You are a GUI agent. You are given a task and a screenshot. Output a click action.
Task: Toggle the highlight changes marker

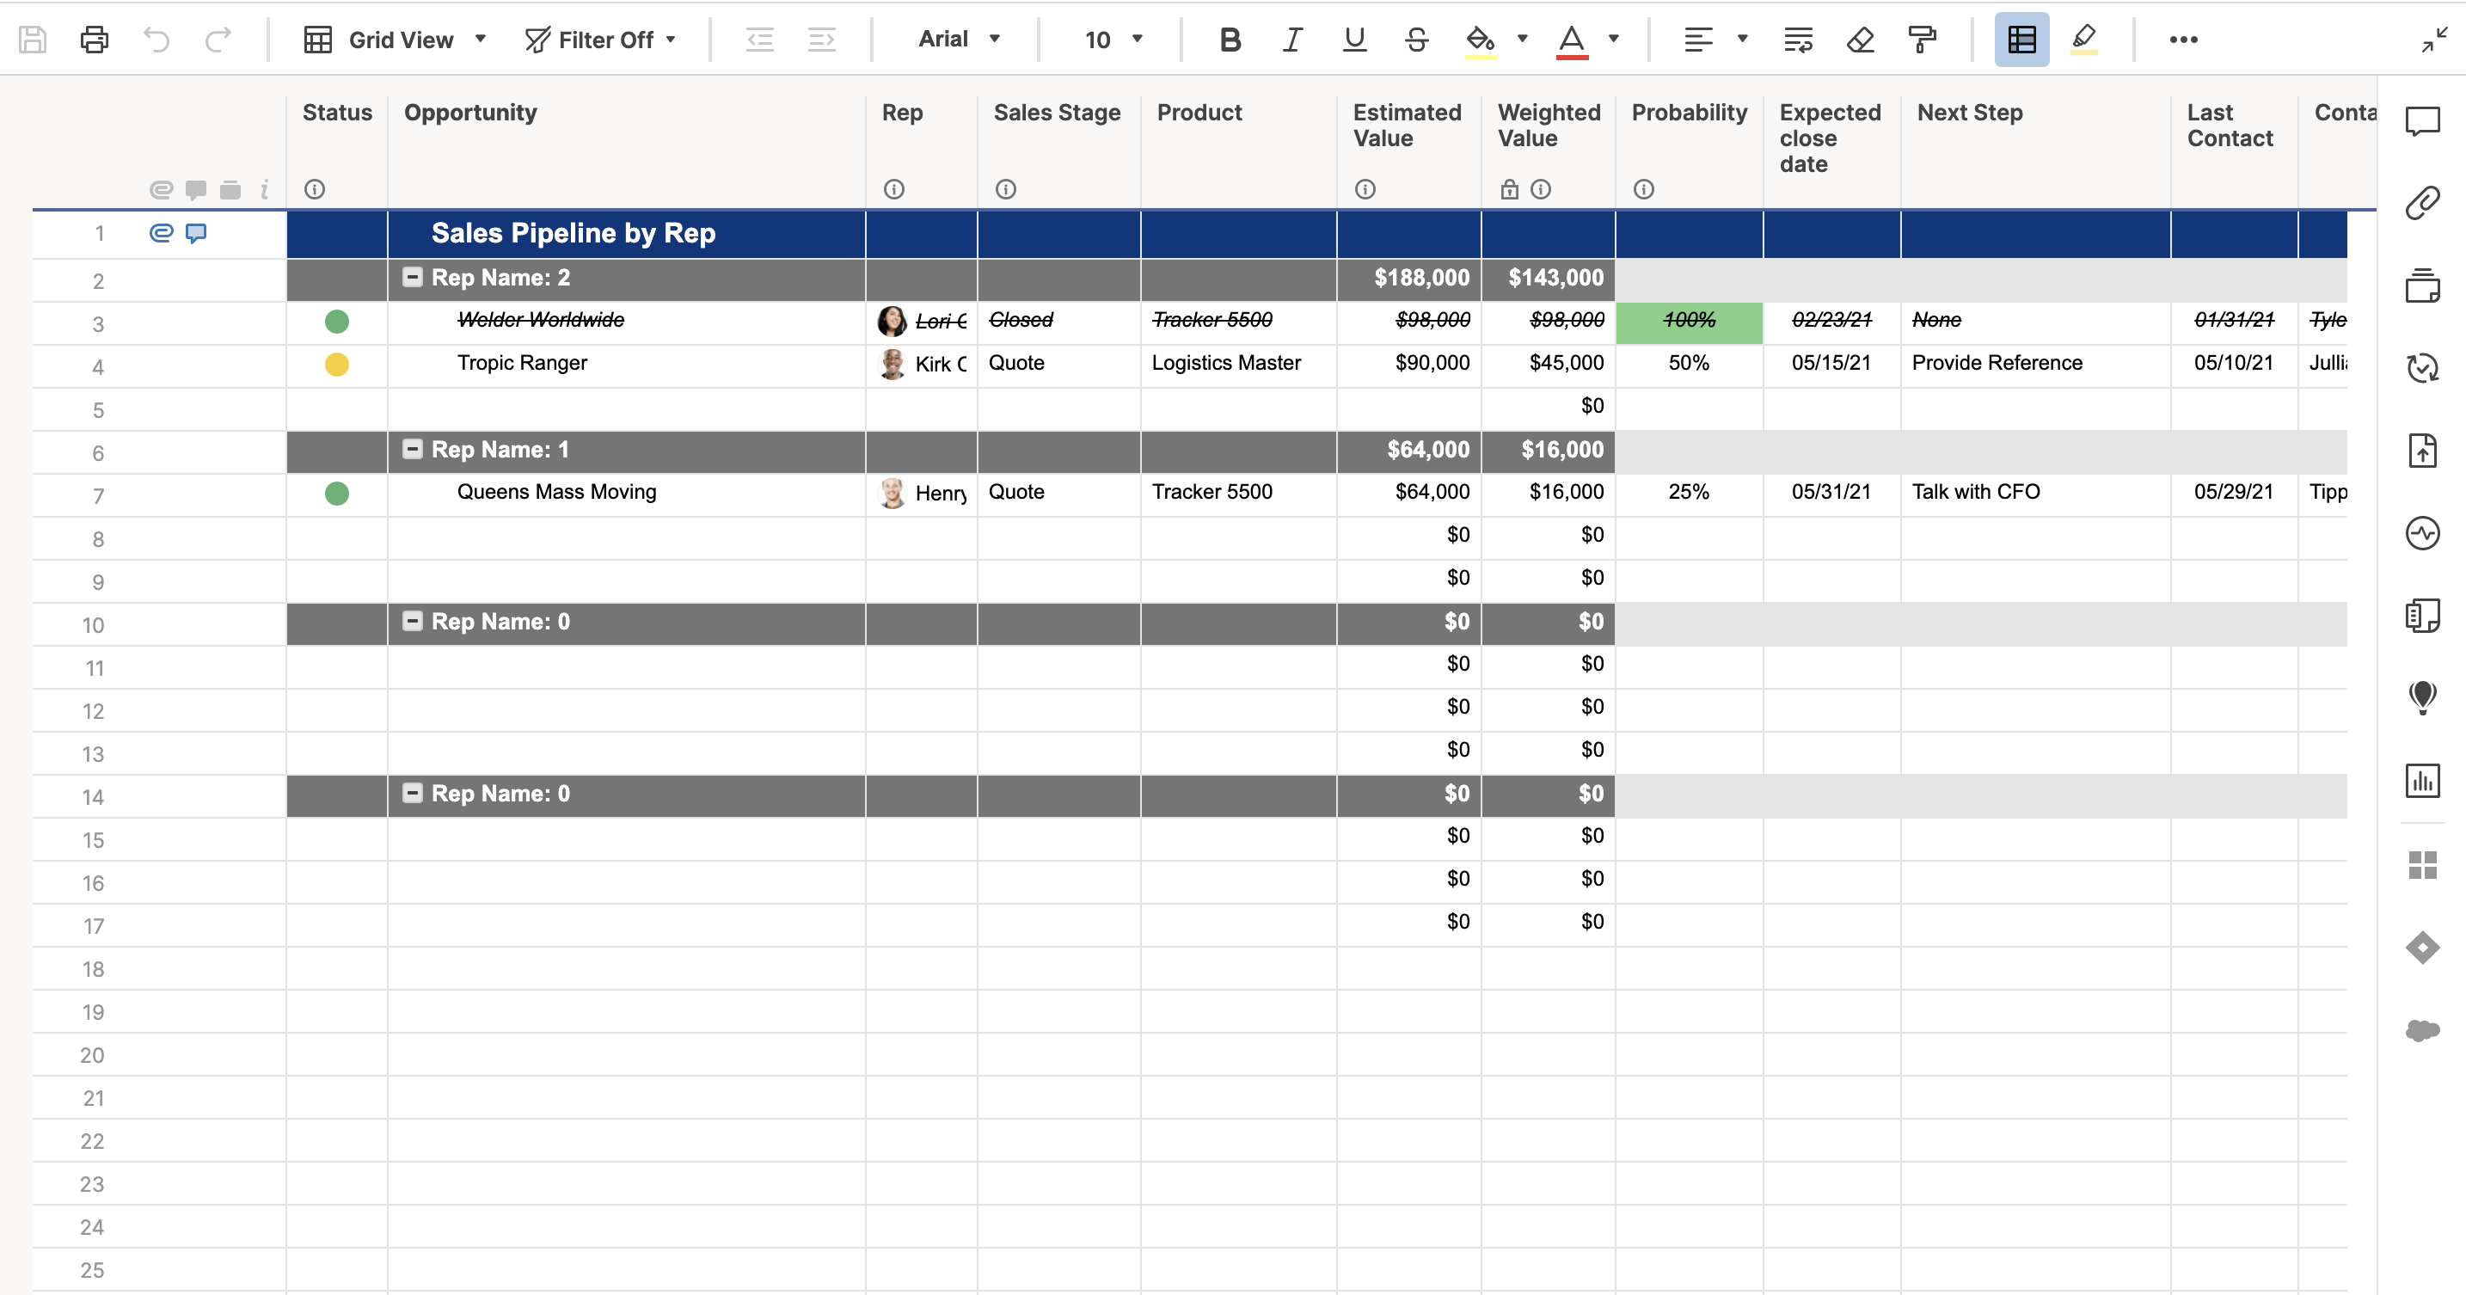click(2084, 40)
